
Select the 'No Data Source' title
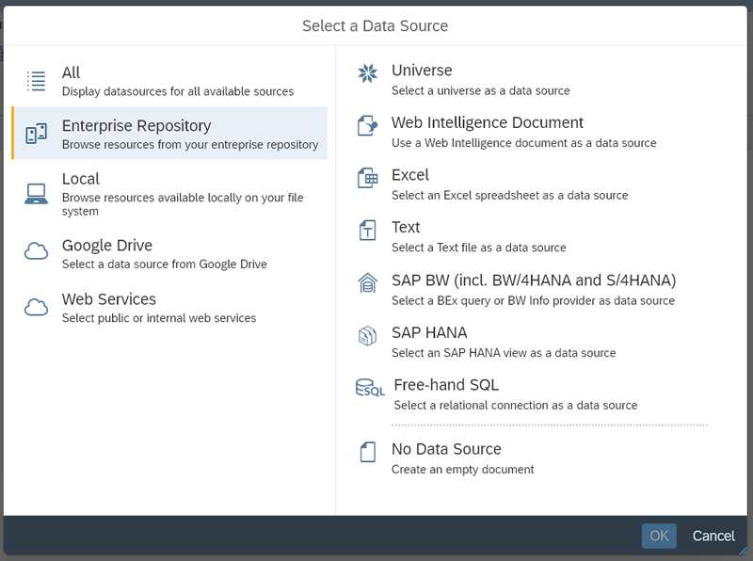[x=446, y=449]
